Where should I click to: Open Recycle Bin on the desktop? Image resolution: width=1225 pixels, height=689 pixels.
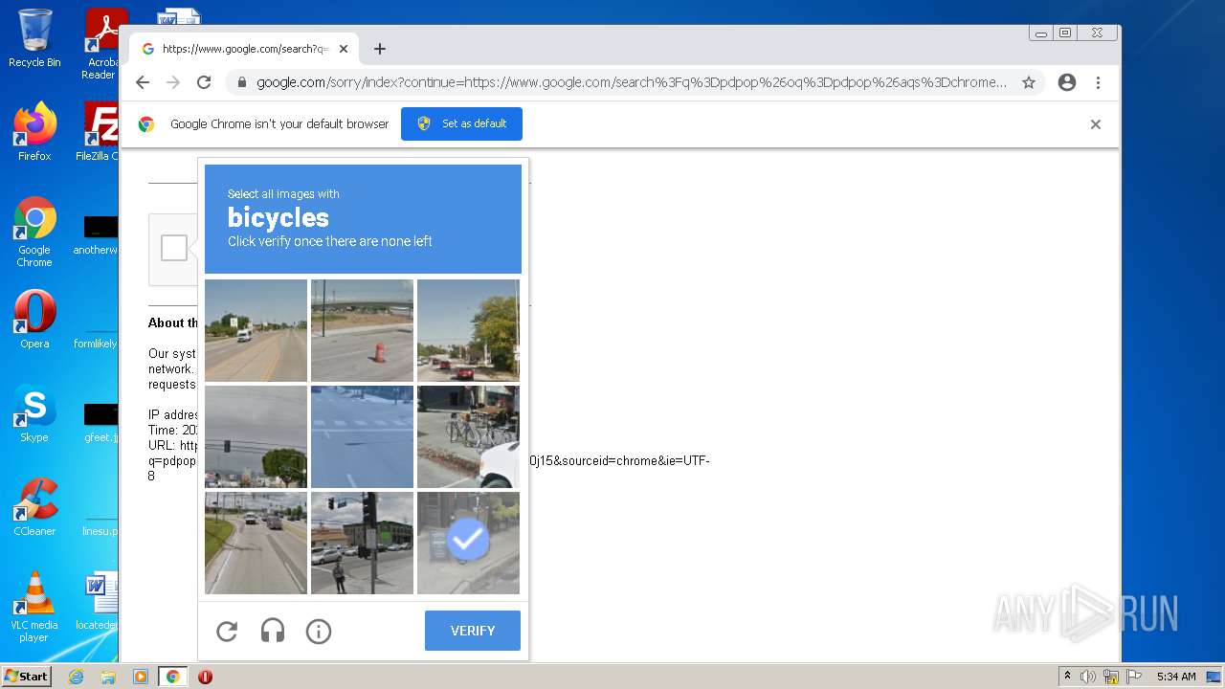click(34, 38)
